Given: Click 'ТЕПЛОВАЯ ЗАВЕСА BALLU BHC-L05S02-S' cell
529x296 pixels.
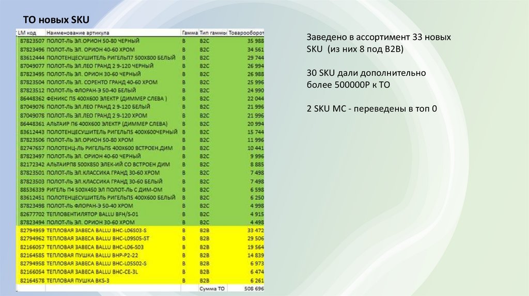Looking at the screenshot, I should pos(97,264).
